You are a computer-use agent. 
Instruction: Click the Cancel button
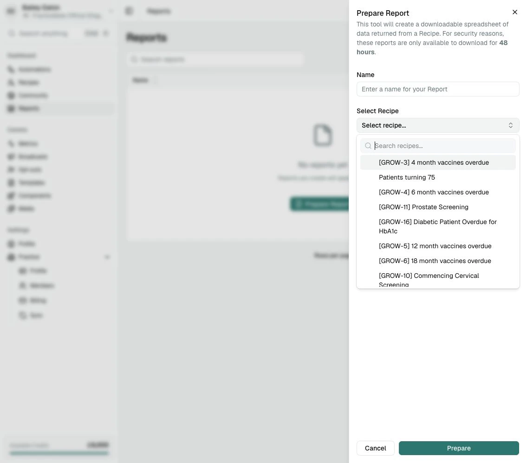(x=376, y=448)
